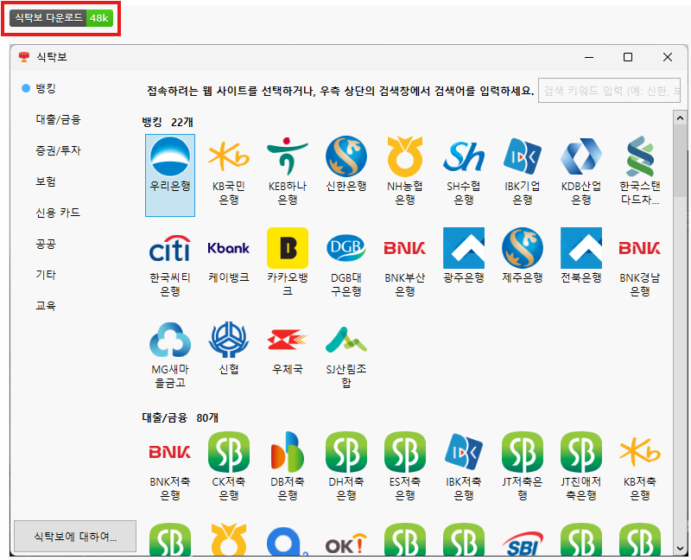This screenshot has height=560, width=691.
Task: Close the 식탁보 window
Action: tap(667, 57)
